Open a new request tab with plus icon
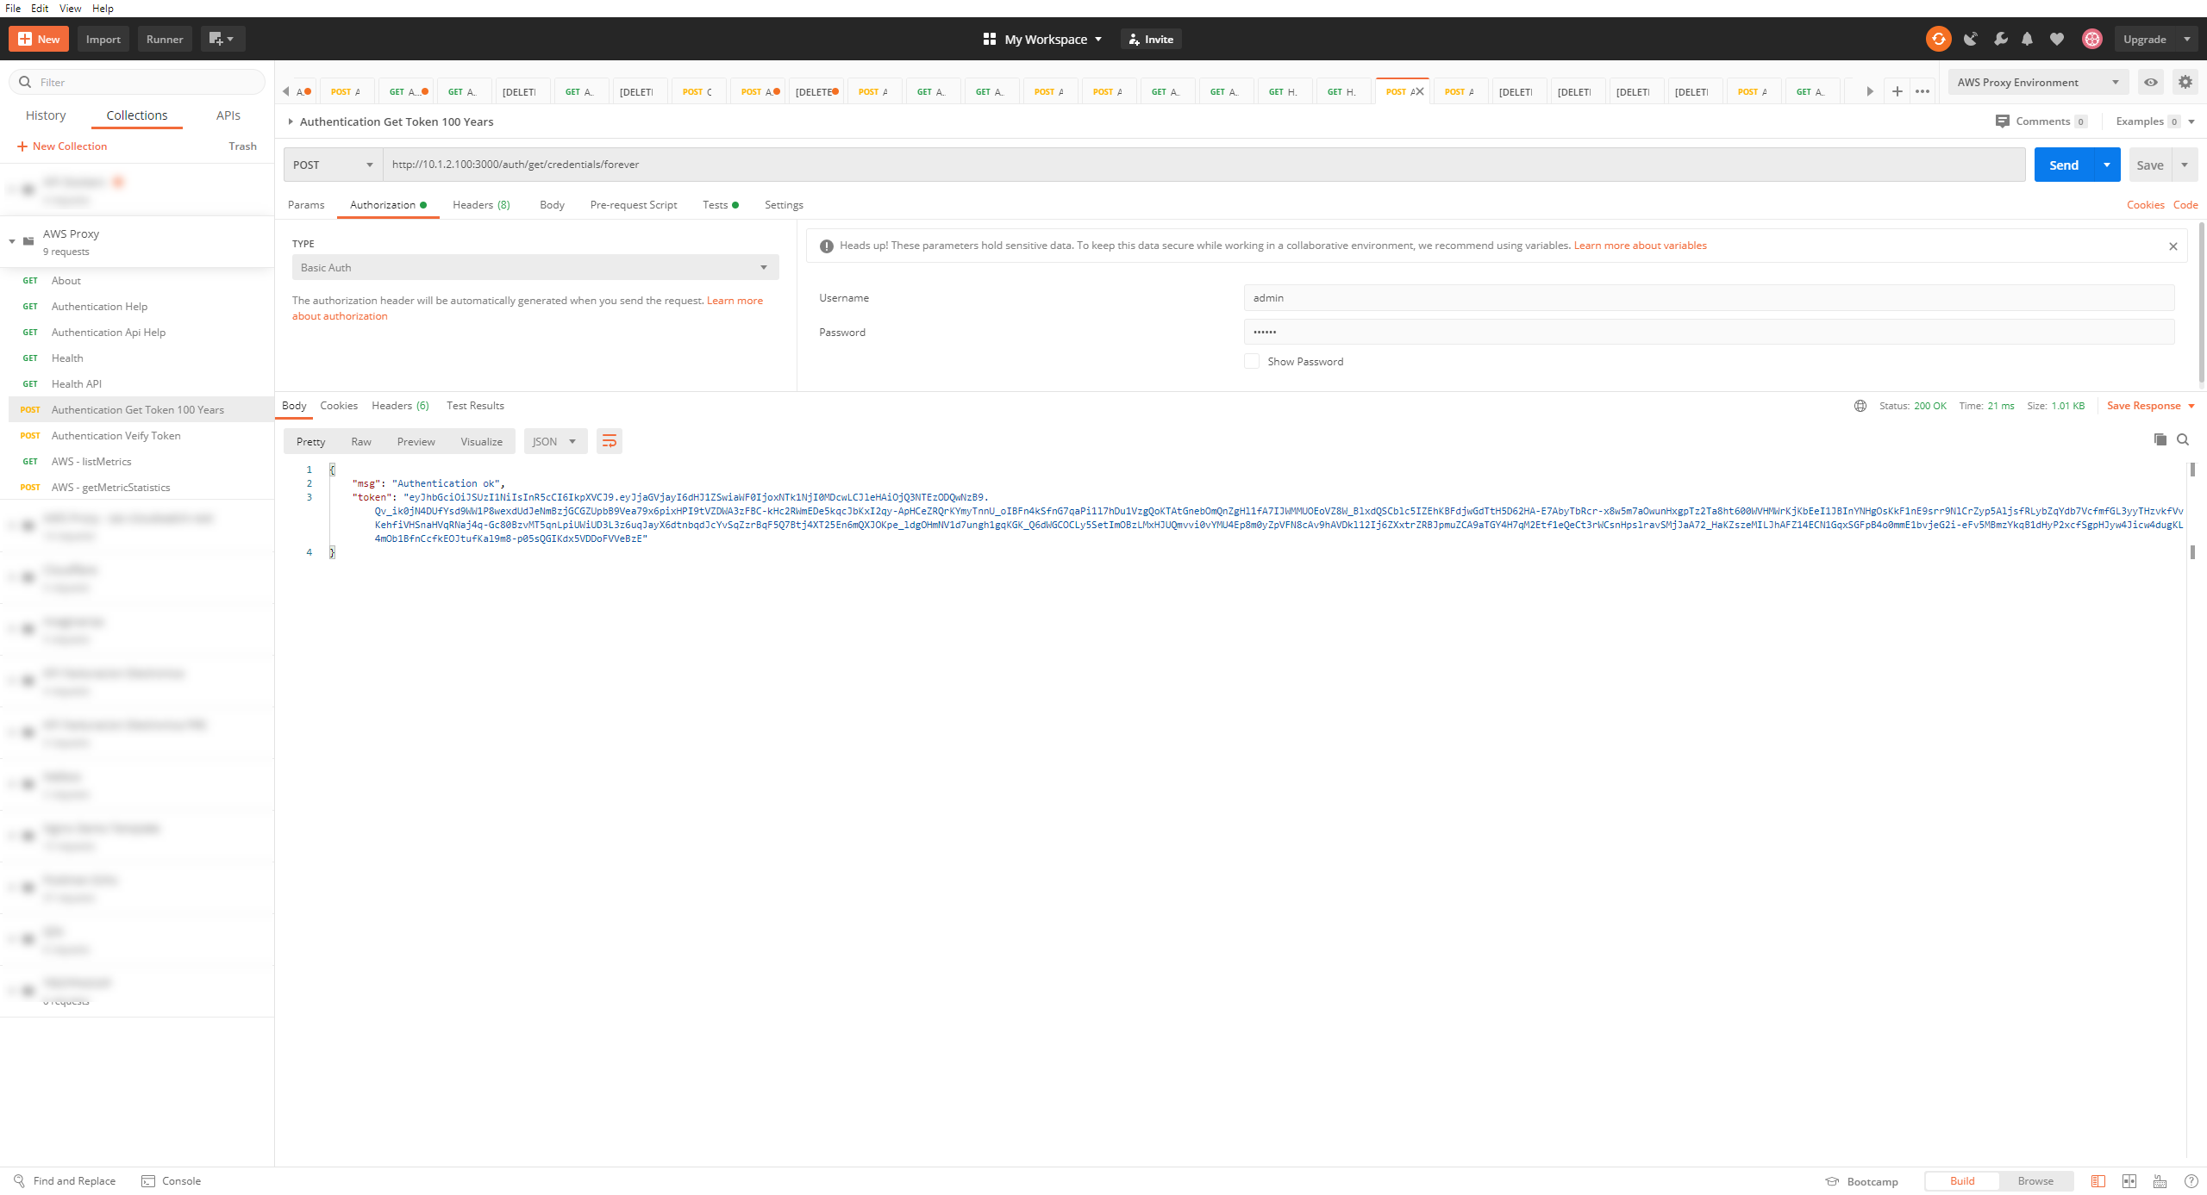The height and width of the screenshot is (1195, 2207). [1897, 91]
